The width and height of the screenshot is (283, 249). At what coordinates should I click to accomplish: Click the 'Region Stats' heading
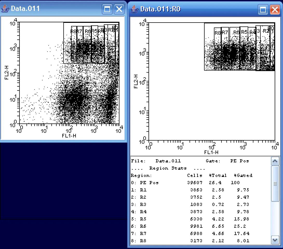click(x=168, y=168)
